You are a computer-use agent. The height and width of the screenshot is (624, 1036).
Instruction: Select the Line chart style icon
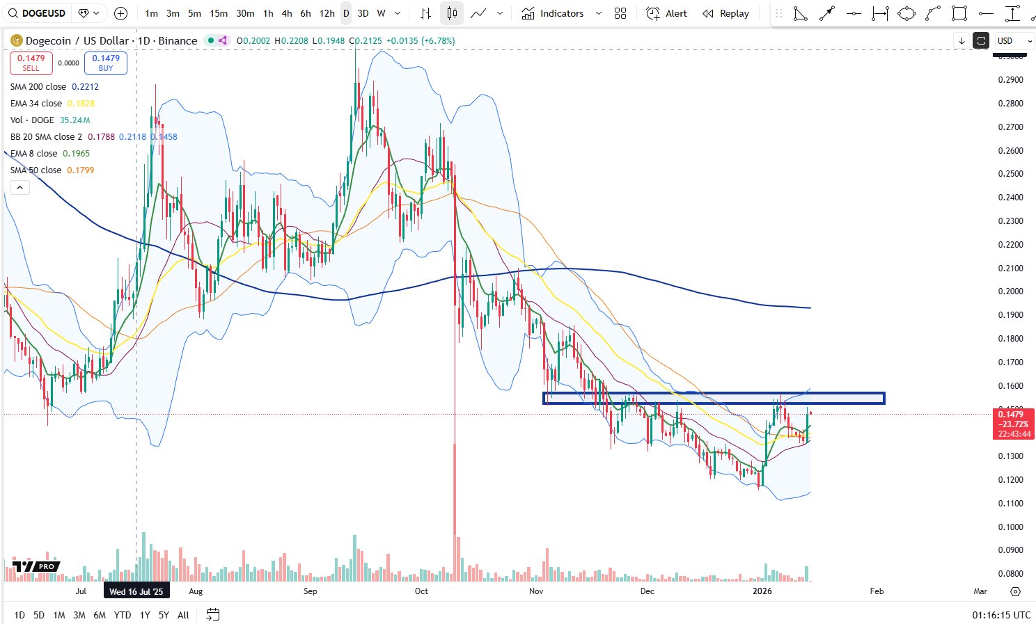click(478, 13)
